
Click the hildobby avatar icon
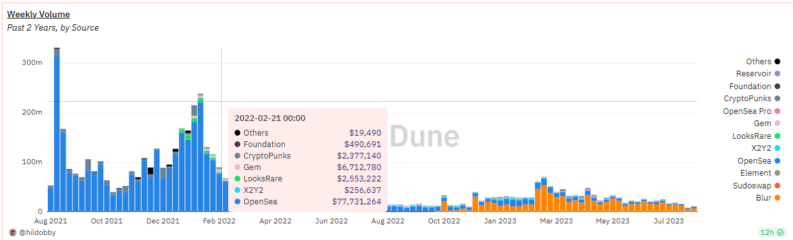click(12, 232)
